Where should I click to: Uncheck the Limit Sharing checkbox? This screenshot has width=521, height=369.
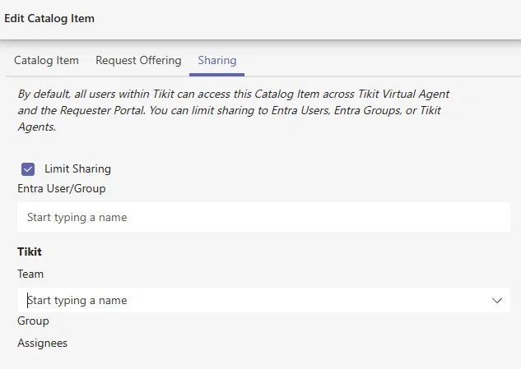(28, 169)
